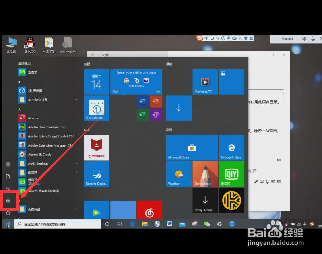Click the back arrow in Settings window
Image resolution: width=322 pixels, height=254 pixels.
93,55
